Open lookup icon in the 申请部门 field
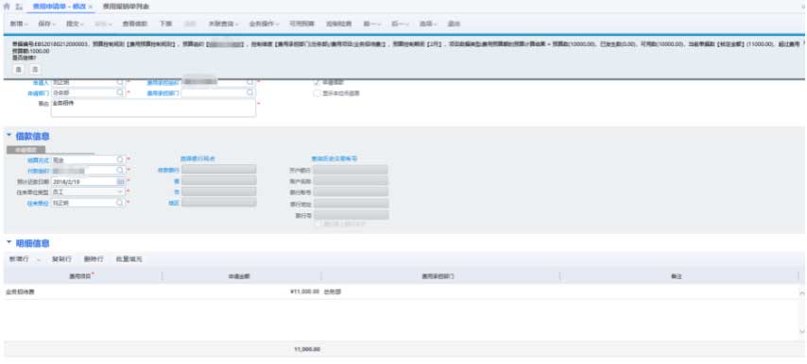 click(x=120, y=93)
